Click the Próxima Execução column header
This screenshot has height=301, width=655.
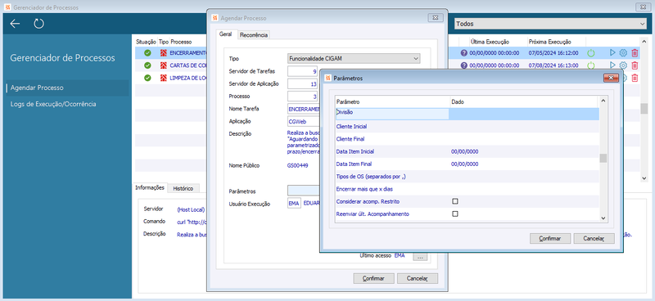pyautogui.click(x=549, y=42)
